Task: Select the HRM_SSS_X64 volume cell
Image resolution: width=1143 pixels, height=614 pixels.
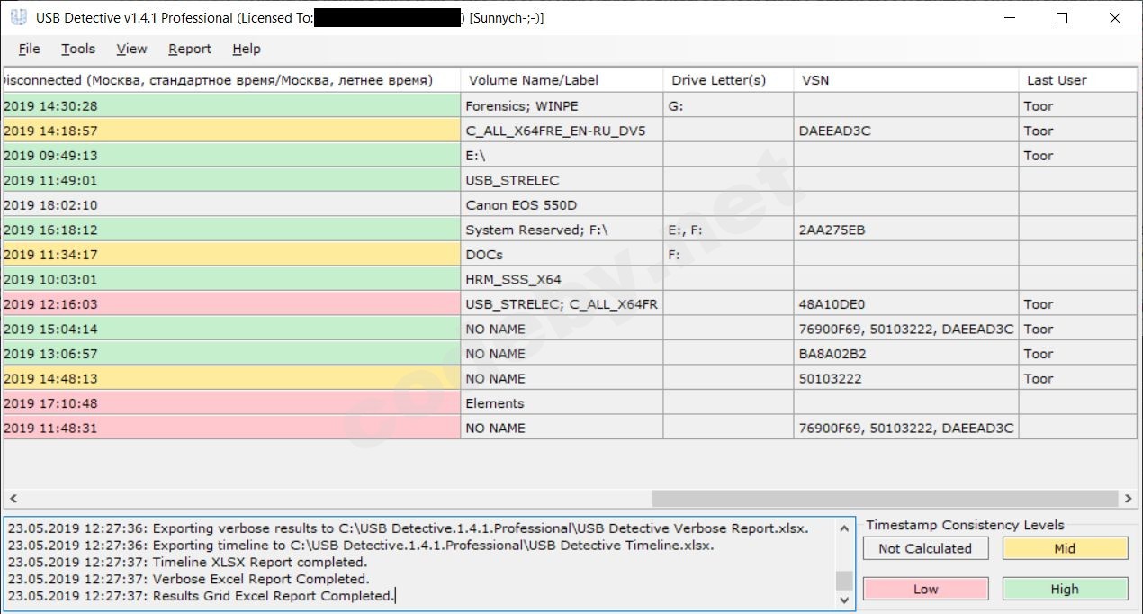Action: pos(562,279)
